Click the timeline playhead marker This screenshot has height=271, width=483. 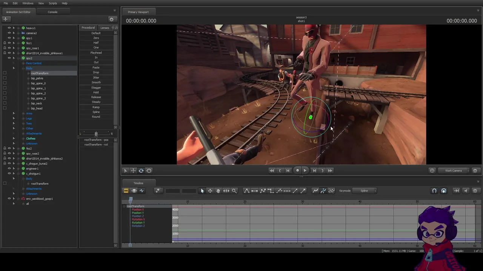(131, 200)
